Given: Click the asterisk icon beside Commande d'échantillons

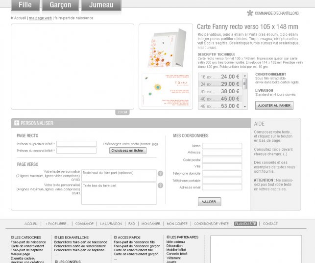Looking at the screenshot, I should [250, 13].
